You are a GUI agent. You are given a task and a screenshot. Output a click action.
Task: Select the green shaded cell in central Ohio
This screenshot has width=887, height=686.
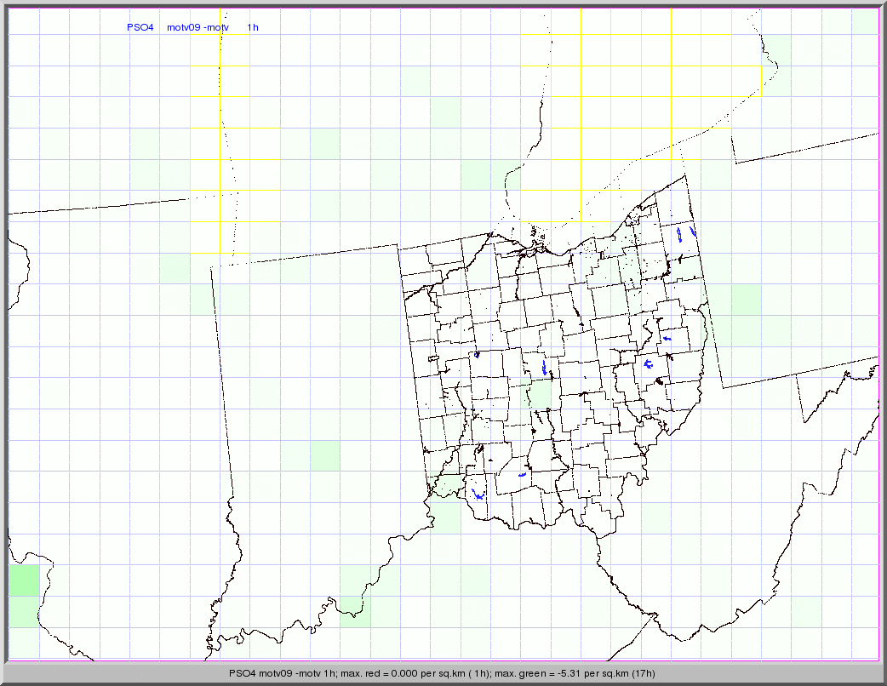click(x=537, y=394)
